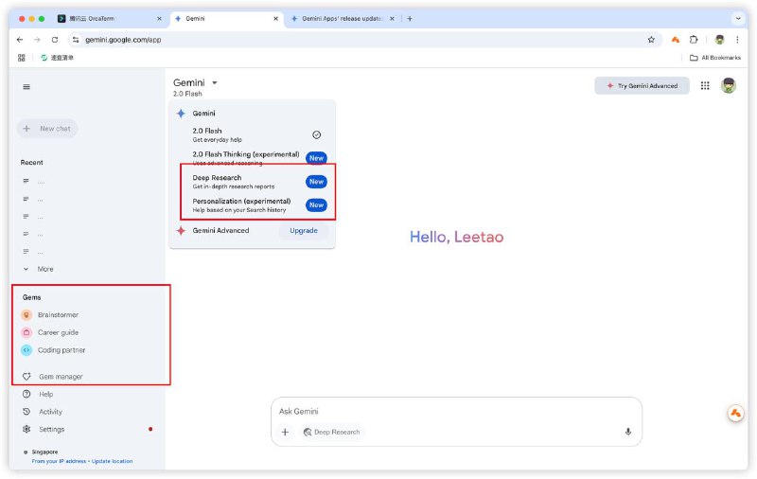
Task: Select the 2.0 Flash model
Action: click(252, 134)
